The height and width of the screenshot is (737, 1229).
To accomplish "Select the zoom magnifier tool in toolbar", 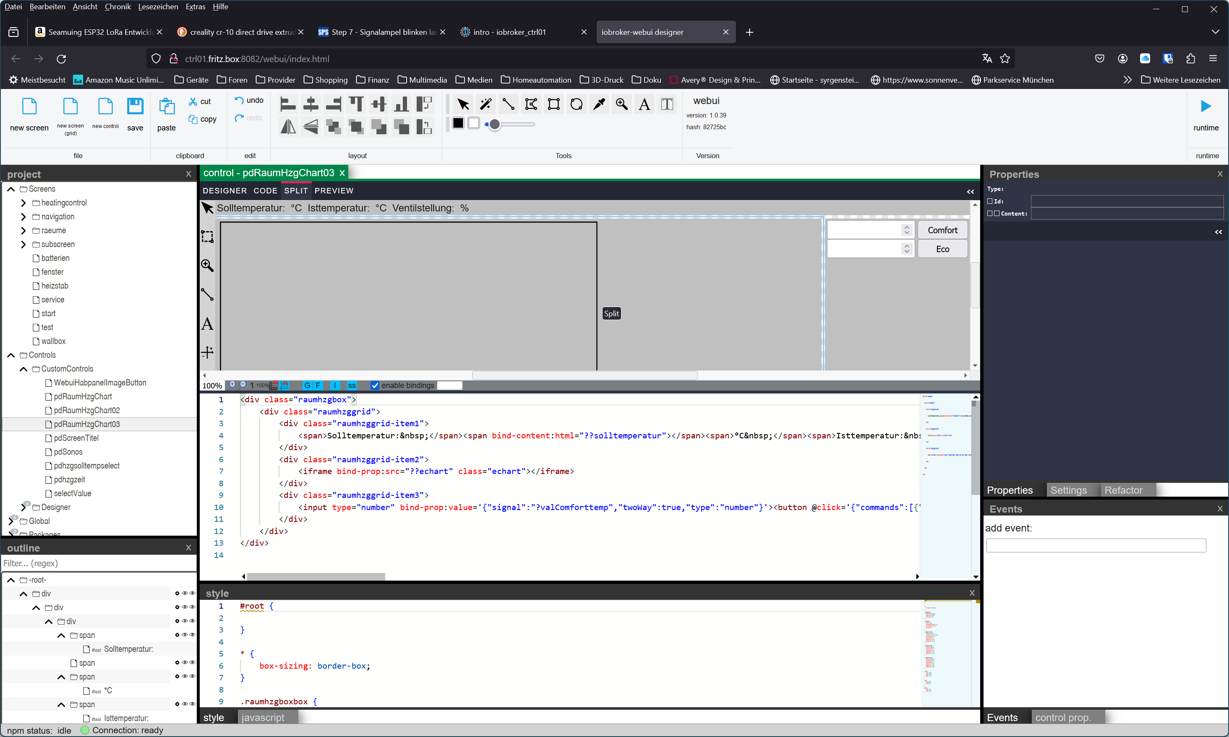I will click(621, 104).
